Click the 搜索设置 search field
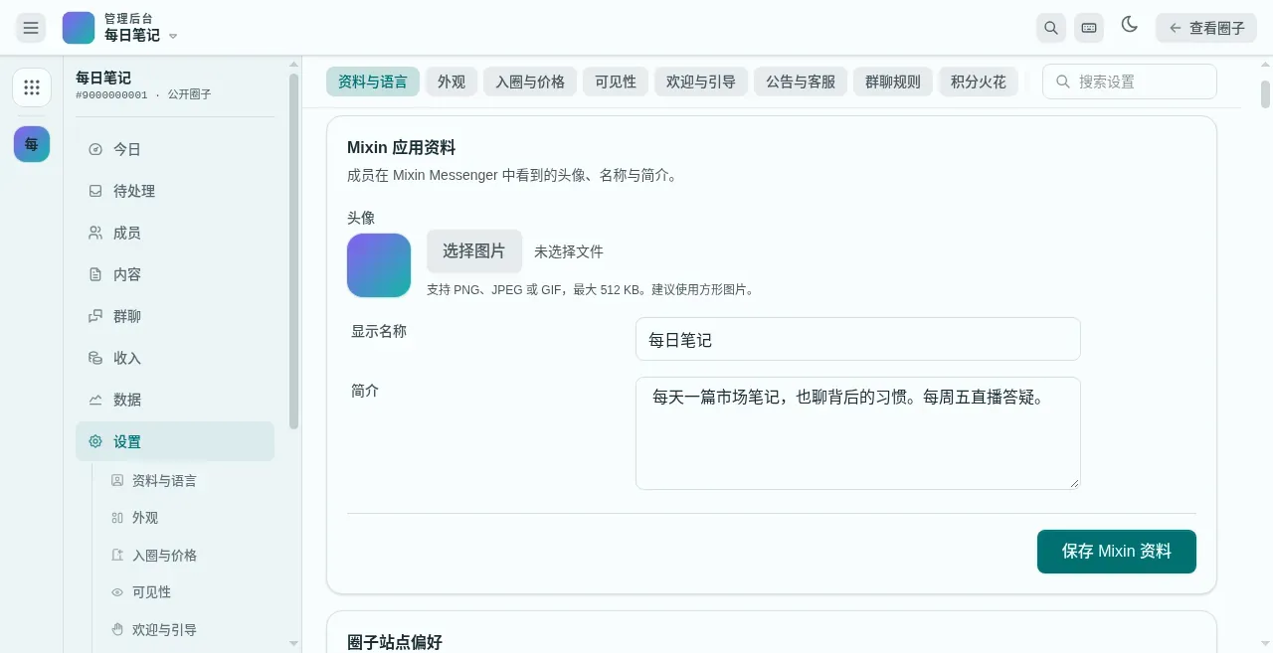Image resolution: width=1273 pixels, height=653 pixels. pos(1130,82)
